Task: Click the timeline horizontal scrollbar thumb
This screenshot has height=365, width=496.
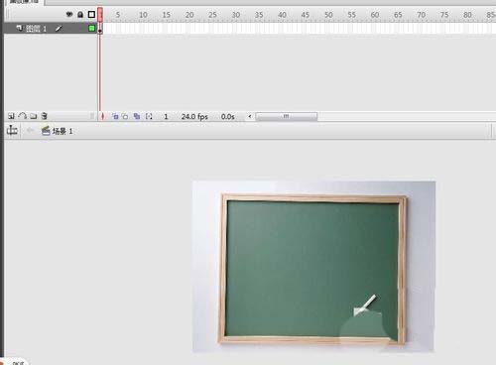Action: pyautogui.click(x=287, y=116)
